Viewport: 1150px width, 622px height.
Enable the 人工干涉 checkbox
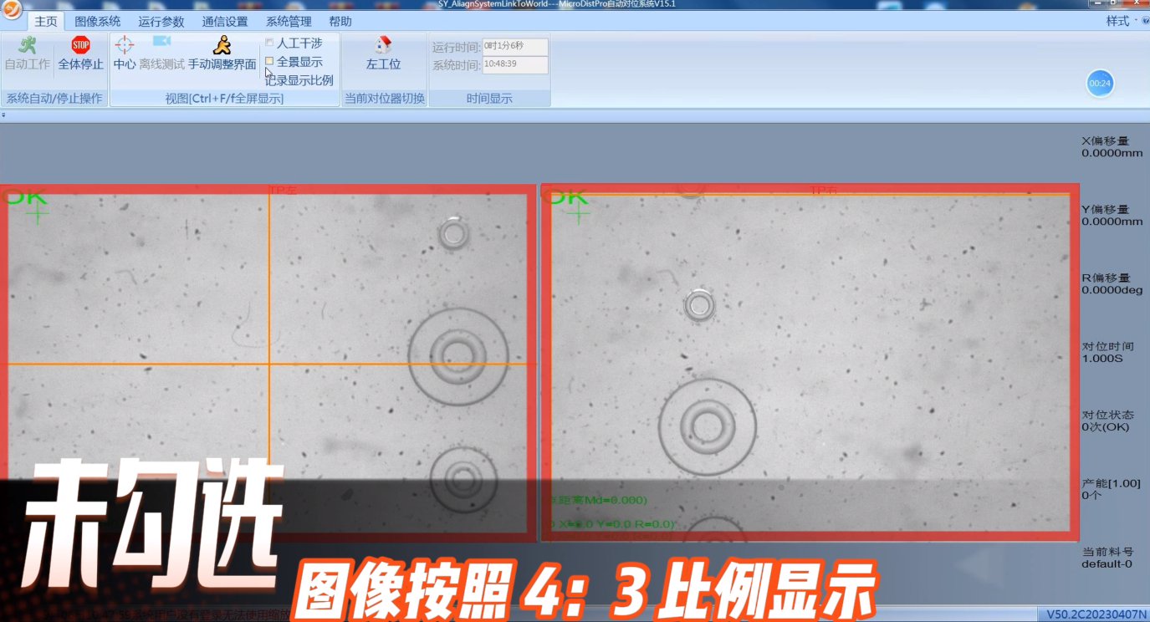tap(269, 43)
